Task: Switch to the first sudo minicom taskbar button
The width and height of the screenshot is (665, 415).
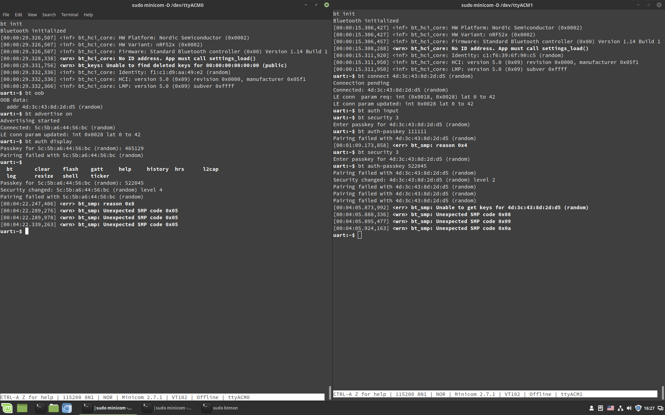Action: point(107,408)
